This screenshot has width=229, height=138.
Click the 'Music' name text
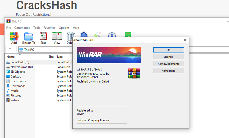15,91
